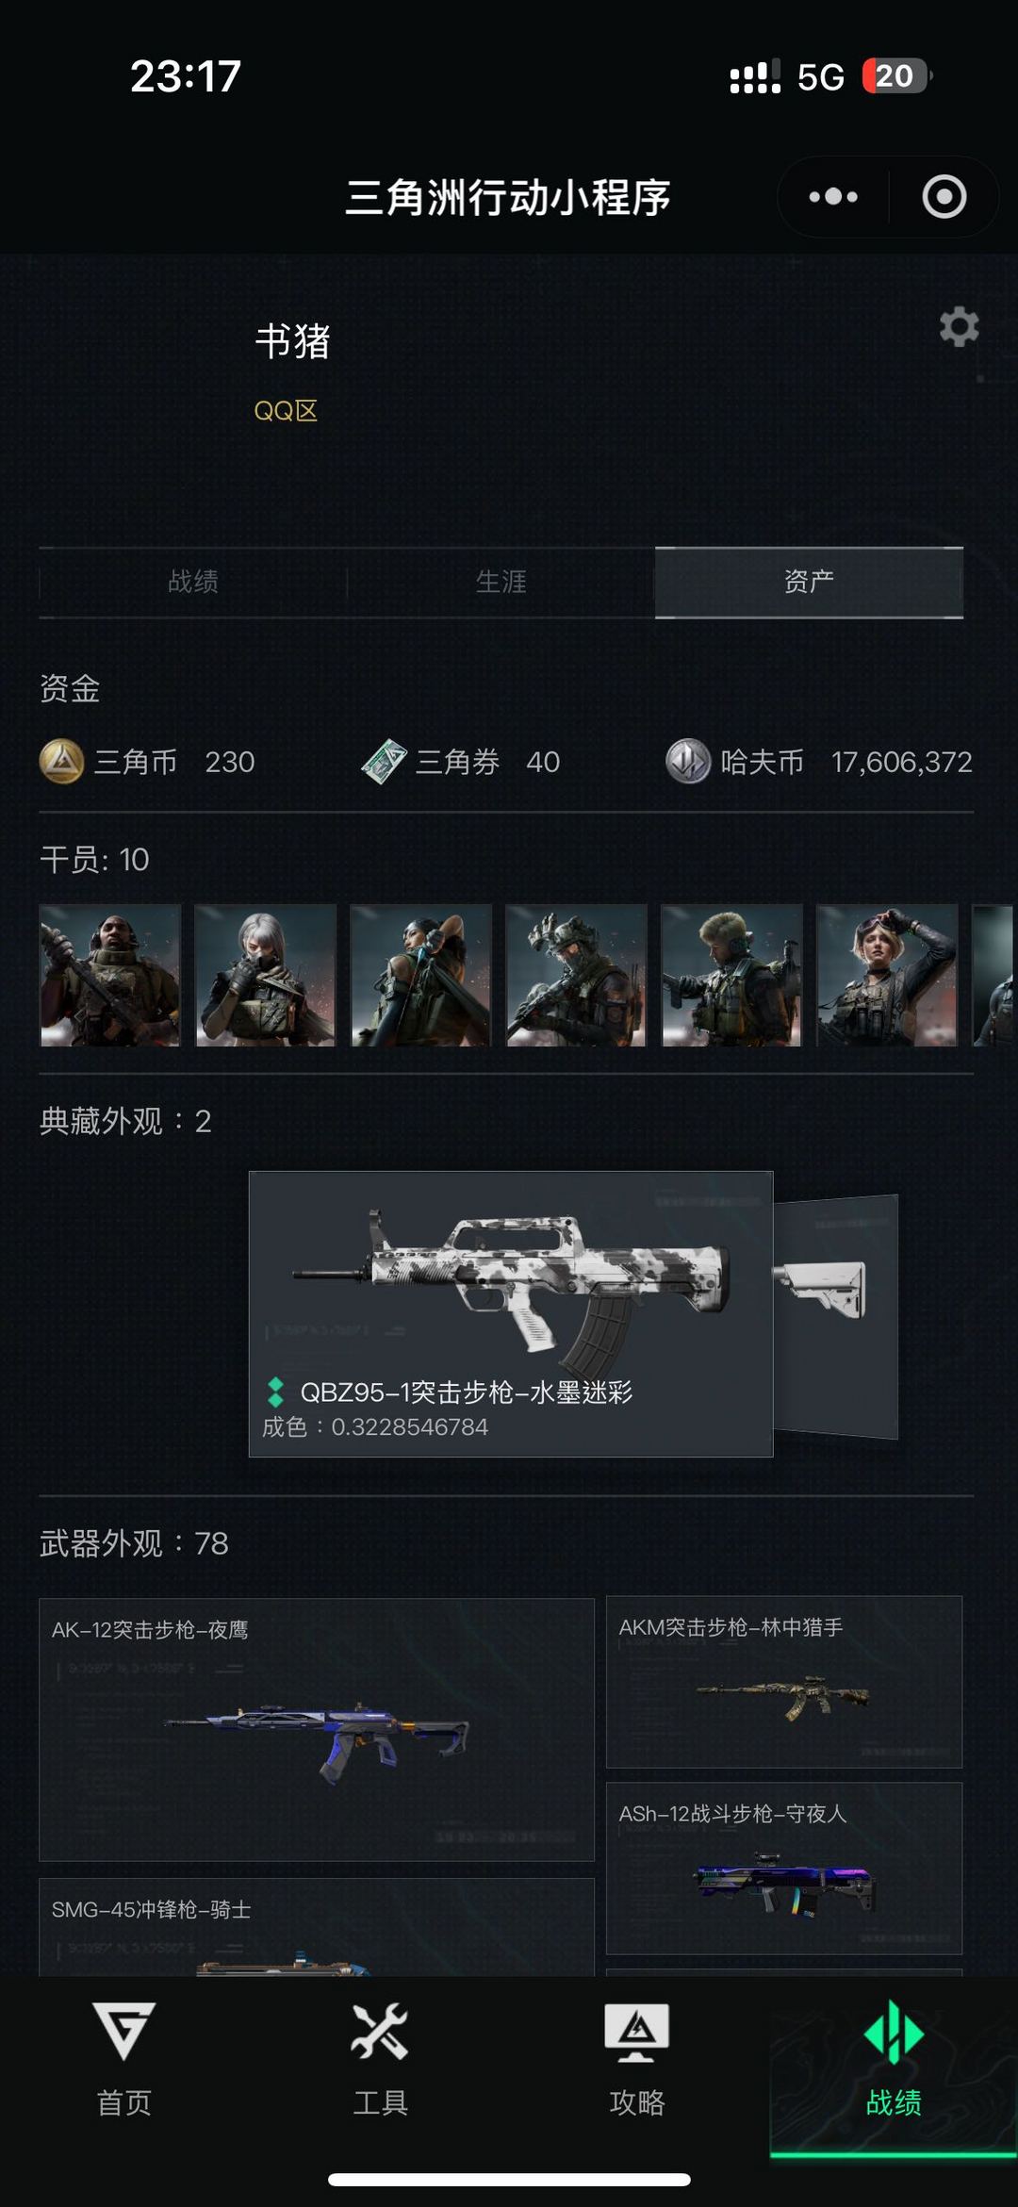Close mini program via circle target icon
This screenshot has width=1018, height=2207.
click(944, 197)
